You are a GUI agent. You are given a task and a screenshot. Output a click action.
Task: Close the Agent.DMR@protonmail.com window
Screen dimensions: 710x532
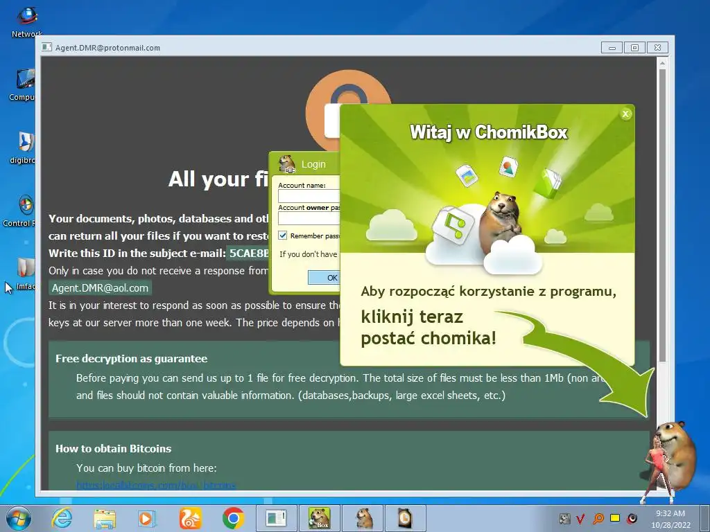(x=657, y=48)
